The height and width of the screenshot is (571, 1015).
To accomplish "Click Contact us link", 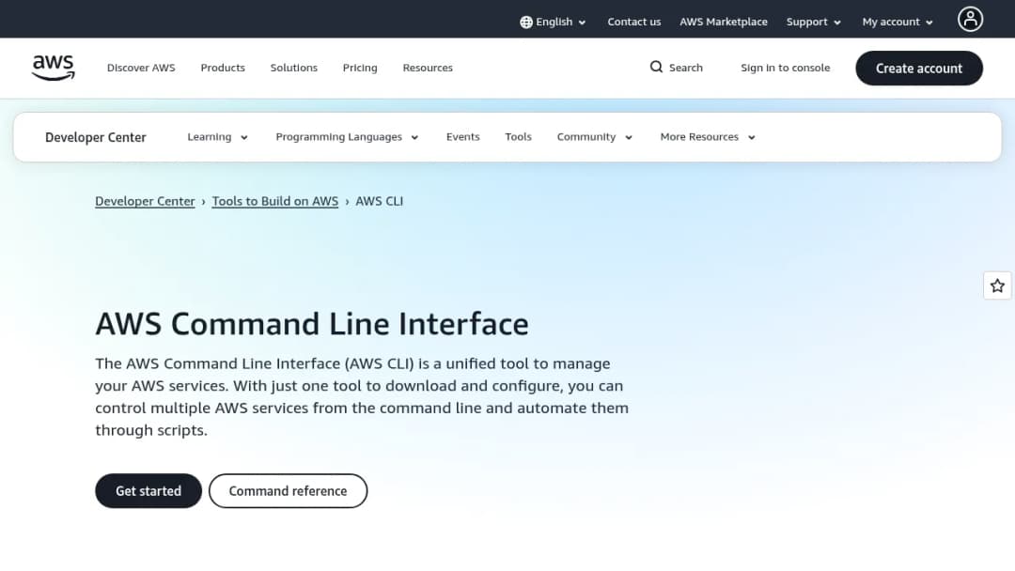I will 633,22.
